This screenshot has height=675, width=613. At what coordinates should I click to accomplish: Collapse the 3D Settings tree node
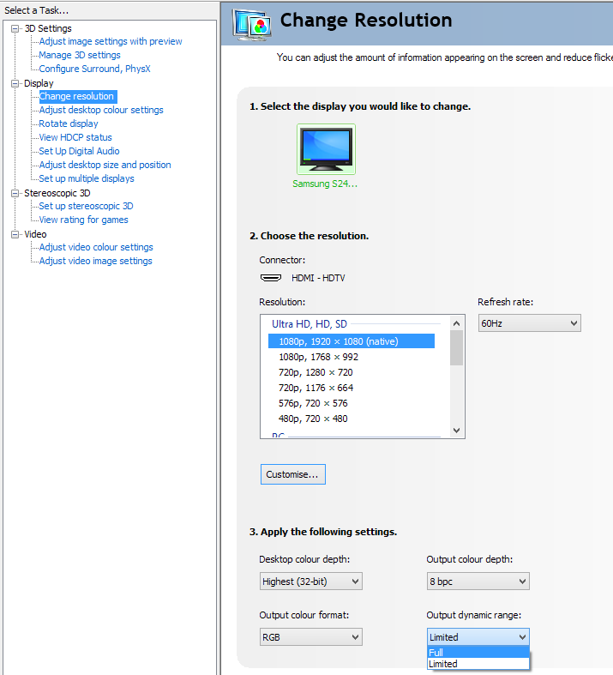pyautogui.click(x=15, y=28)
